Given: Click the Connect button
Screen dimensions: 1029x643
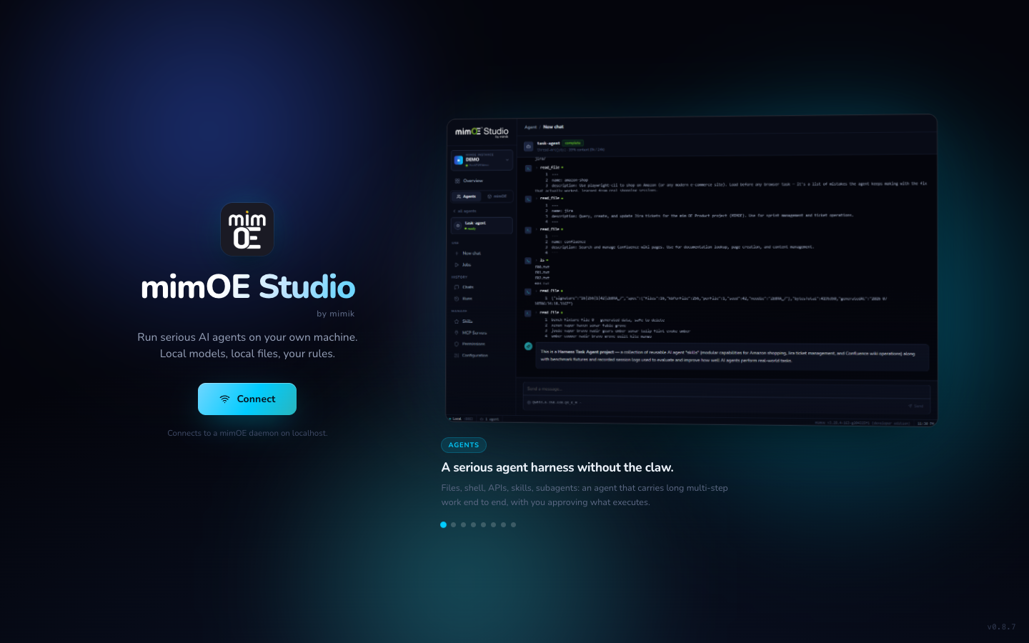Looking at the screenshot, I should (x=247, y=399).
